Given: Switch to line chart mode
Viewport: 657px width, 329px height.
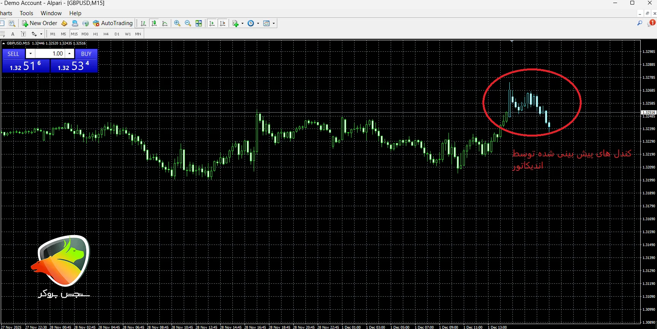Looking at the screenshot, I should [165, 23].
